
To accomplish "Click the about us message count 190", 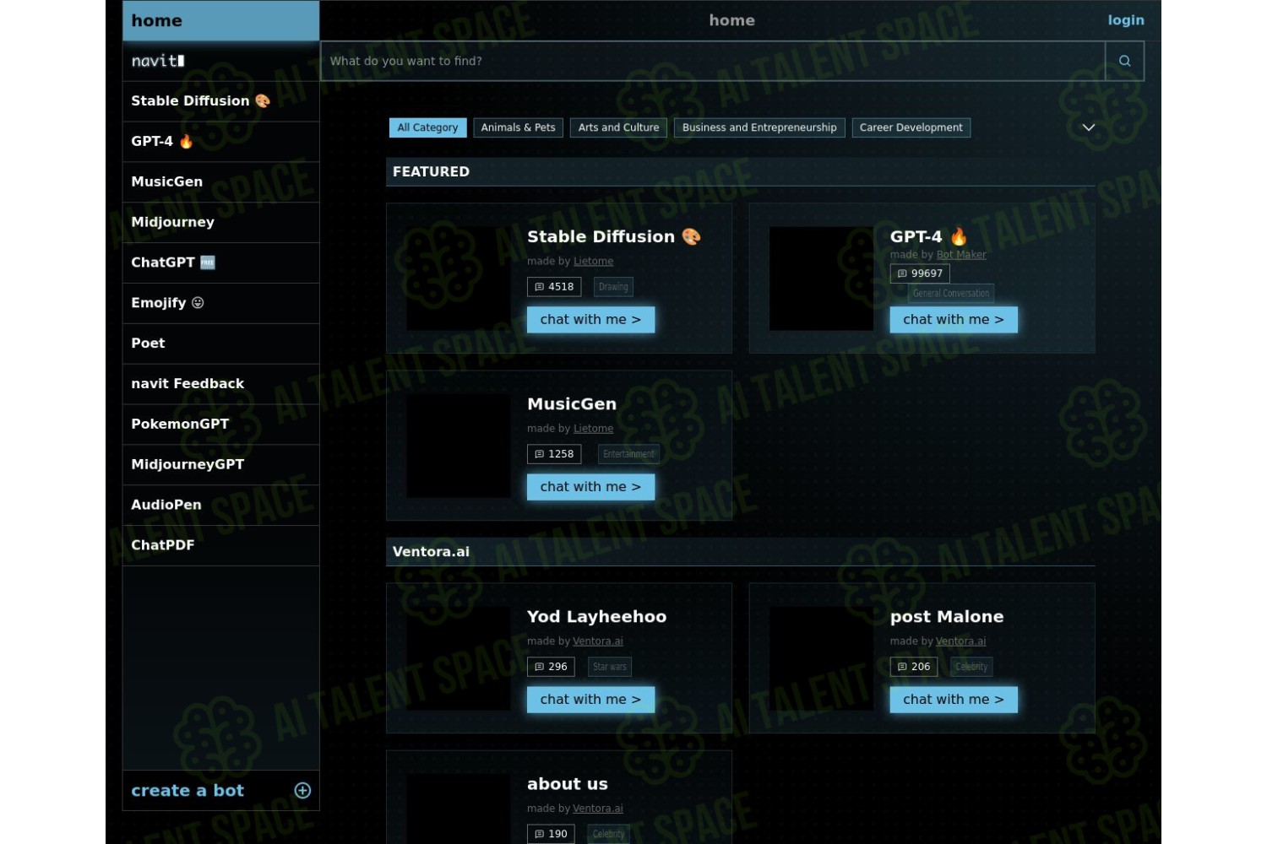I will pos(551,834).
